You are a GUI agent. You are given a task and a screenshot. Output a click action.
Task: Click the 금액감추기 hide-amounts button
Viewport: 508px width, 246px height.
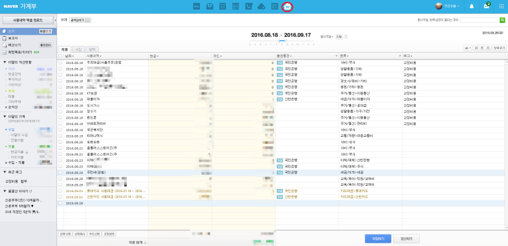click(x=81, y=20)
